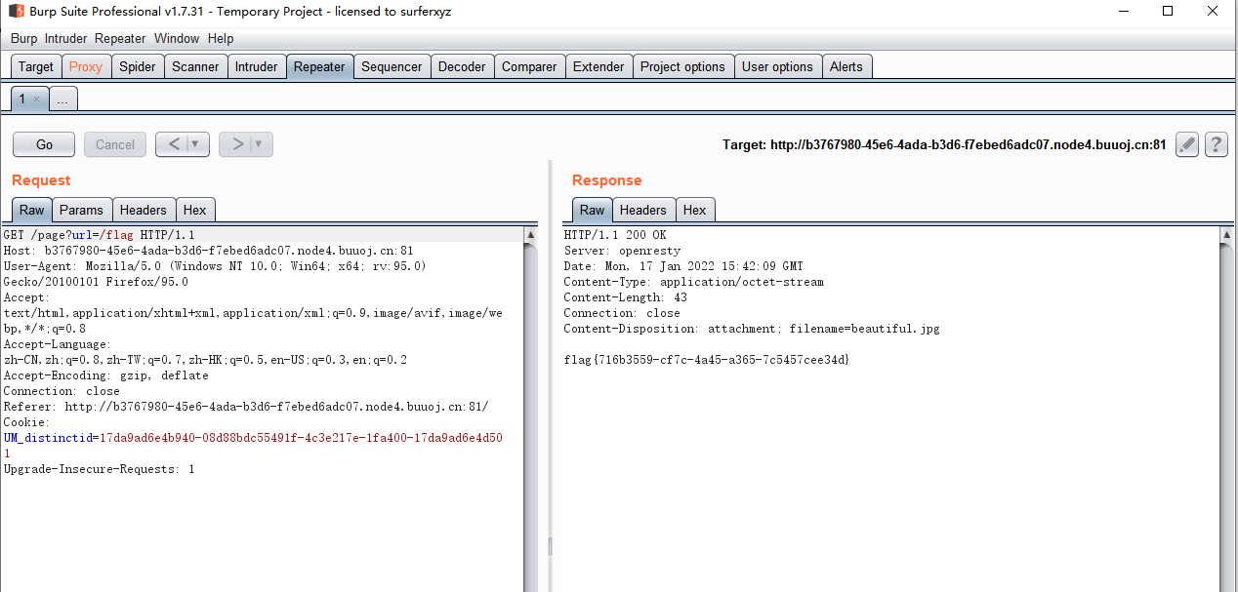Viewport: 1238px width, 592px height.
Task: Click the Connection: close line in request
Action: (x=62, y=391)
